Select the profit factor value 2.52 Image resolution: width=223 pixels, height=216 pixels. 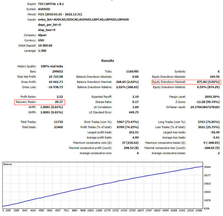pyautogui.click(x=60, y=97)
